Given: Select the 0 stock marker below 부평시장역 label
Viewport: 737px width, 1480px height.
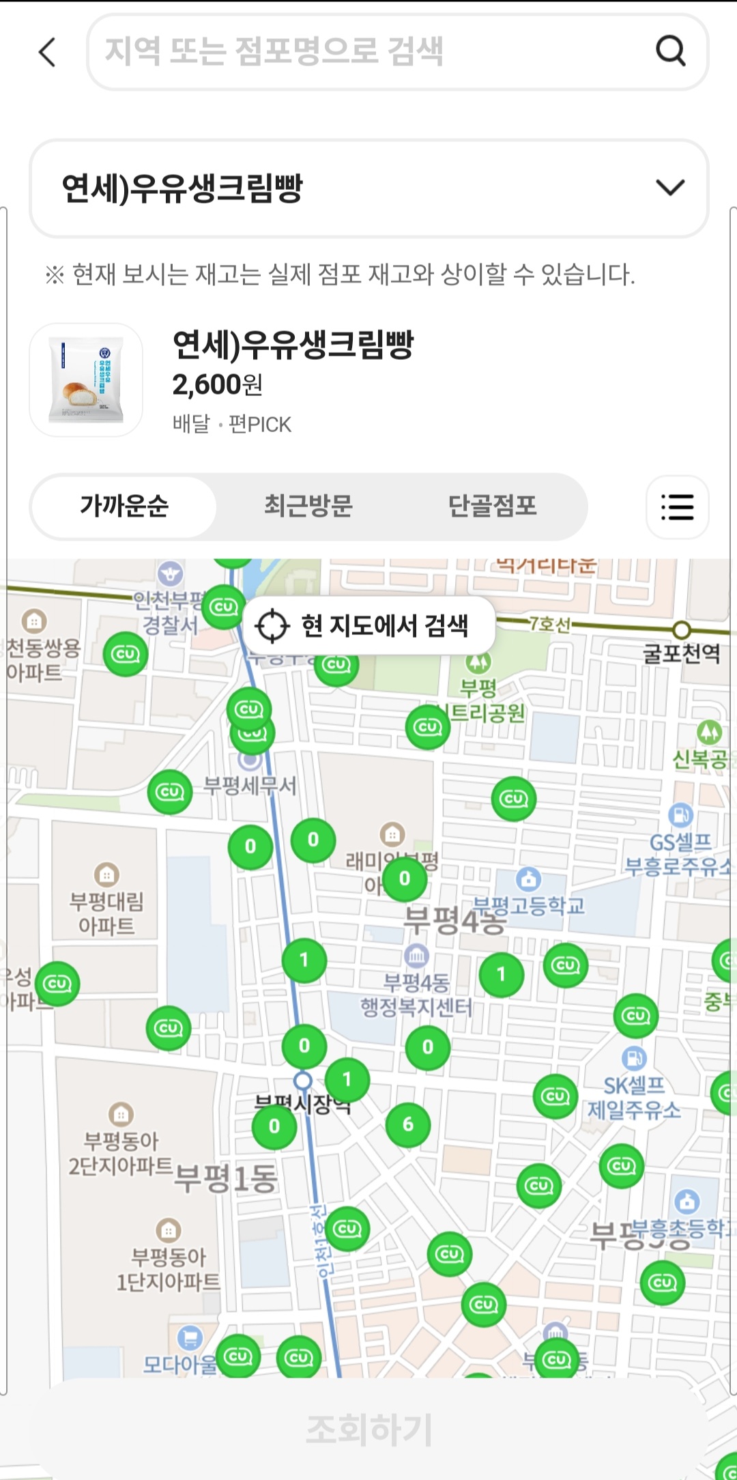Looking at the screenshot, I should 274,1126.
